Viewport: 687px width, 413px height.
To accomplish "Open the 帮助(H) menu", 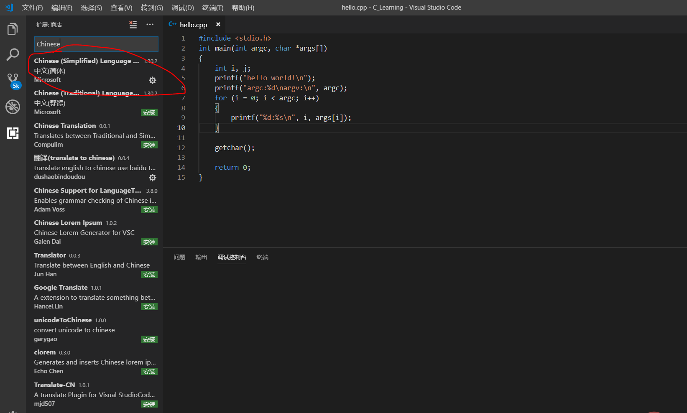I will (243, 8).
